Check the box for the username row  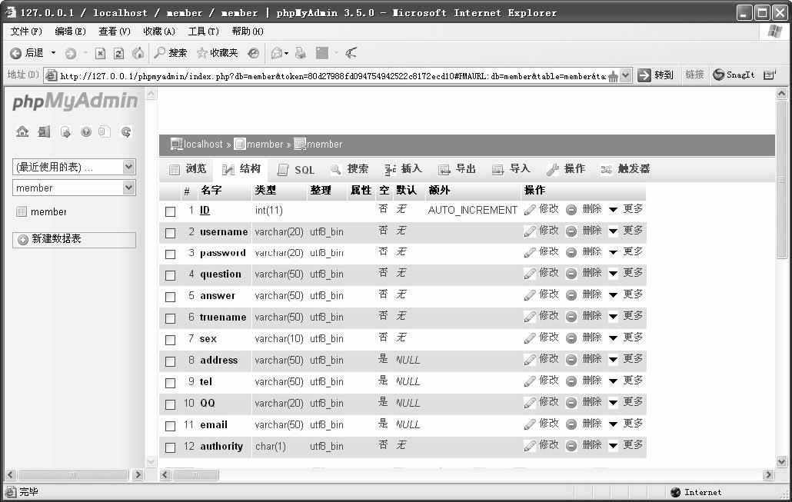click(170, 233)
